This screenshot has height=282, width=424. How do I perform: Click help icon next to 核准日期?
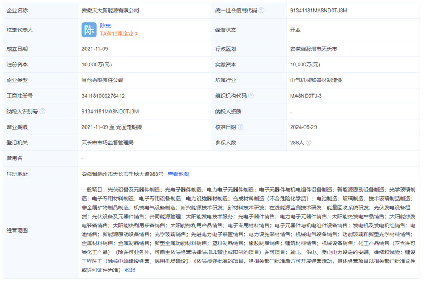point(241,127)
